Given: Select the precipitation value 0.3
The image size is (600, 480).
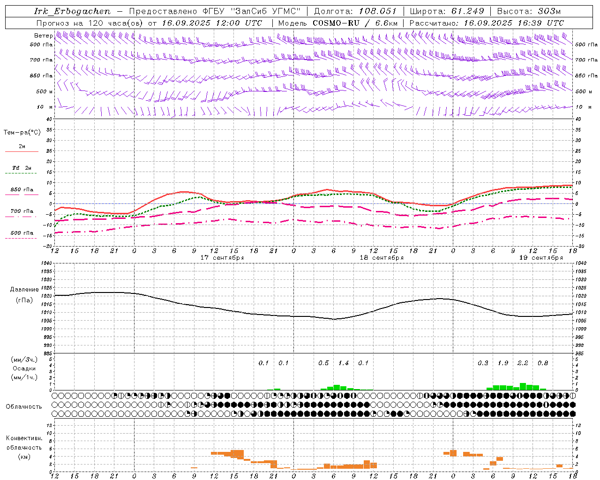Looking at the screenshot, I should click(x=483, y=363).
